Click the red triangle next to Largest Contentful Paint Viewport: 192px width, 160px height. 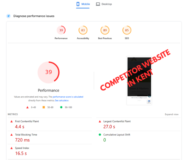[100, 121]
